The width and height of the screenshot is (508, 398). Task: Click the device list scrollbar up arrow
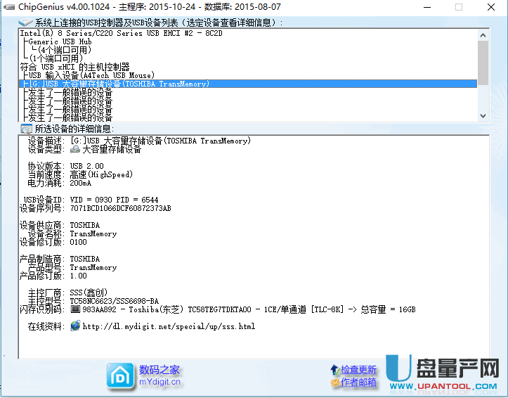tap(482, 34)
